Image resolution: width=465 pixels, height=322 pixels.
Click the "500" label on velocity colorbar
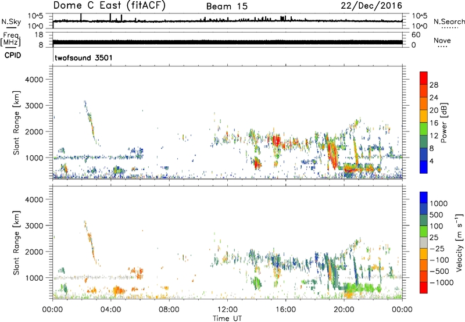(437, 215)
